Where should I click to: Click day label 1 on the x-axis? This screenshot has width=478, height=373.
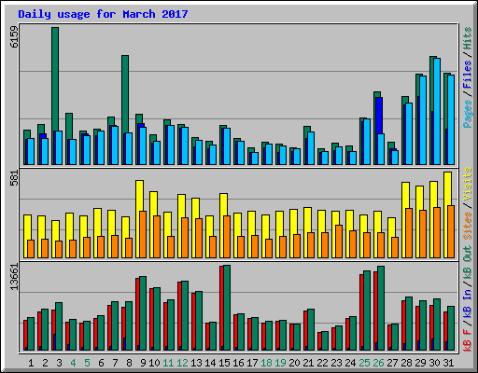pyautogui.click(x=31, y=363)
